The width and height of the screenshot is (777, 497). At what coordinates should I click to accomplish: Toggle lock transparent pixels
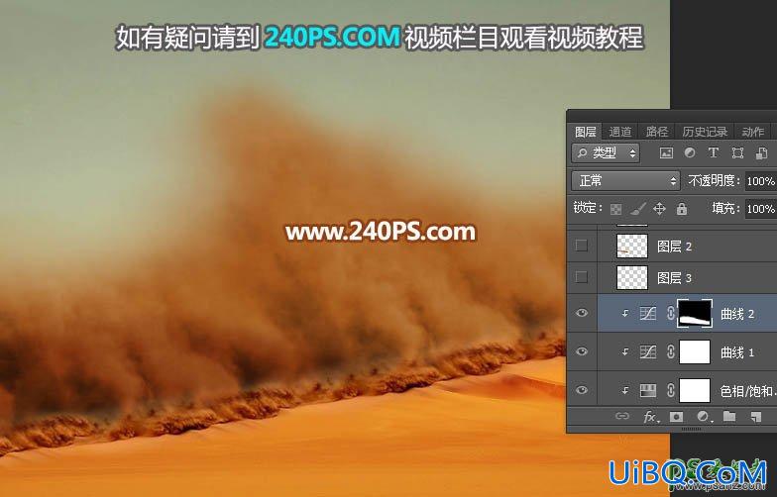[x=615, y=209]
